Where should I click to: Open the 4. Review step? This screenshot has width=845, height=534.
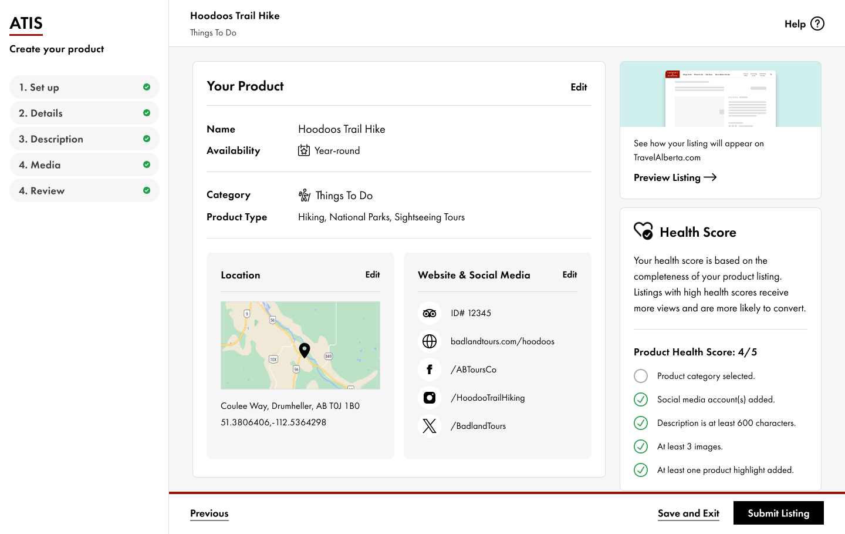pos(84,190)
